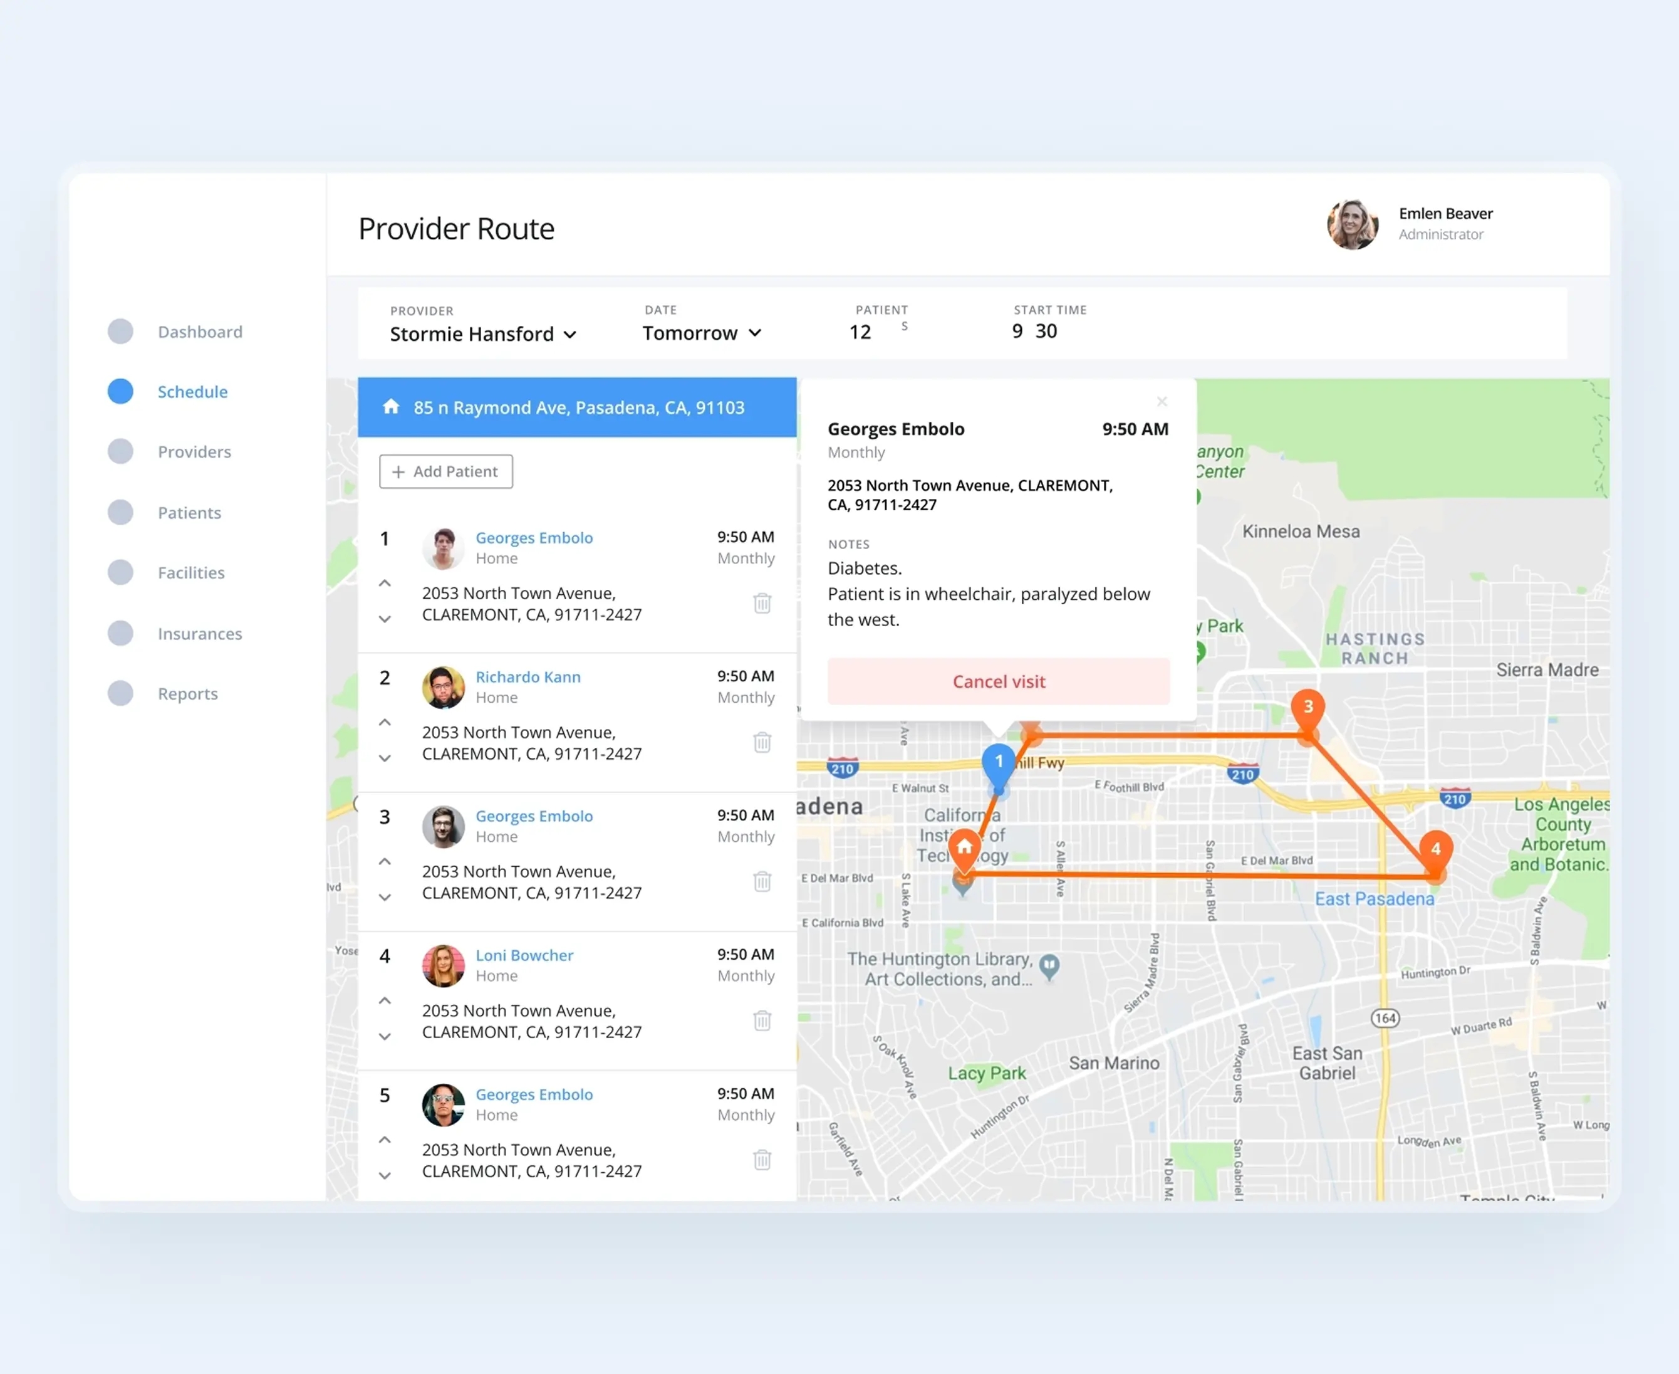The width and height of the screenshot is (1679, 1374).
Task: Expand the Date dropdown showing Tomorrow
Action: pyautogui.click(x=702, y=333)
